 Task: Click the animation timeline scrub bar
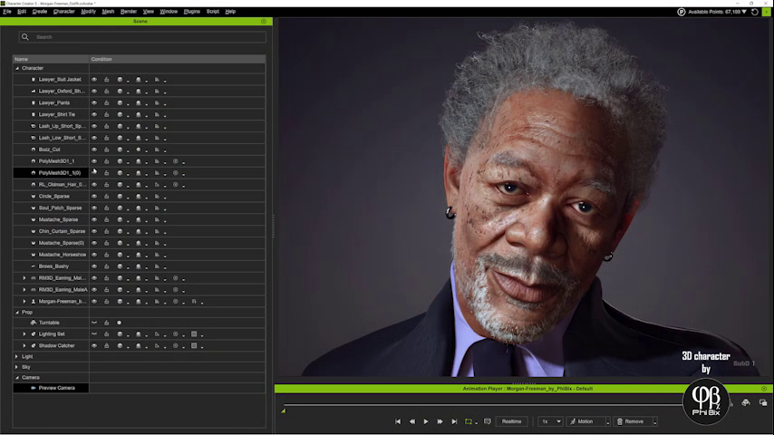(x=481, y=405)
